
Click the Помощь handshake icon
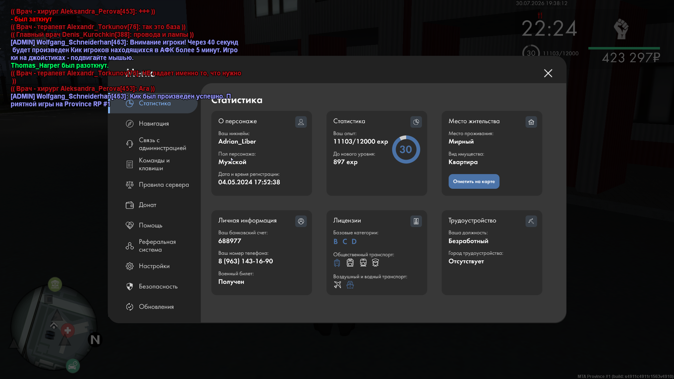pyautogui.click(x=130, y=225)
